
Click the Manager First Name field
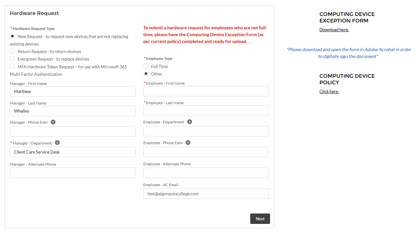pyautogui.click(x=72, y=91)
